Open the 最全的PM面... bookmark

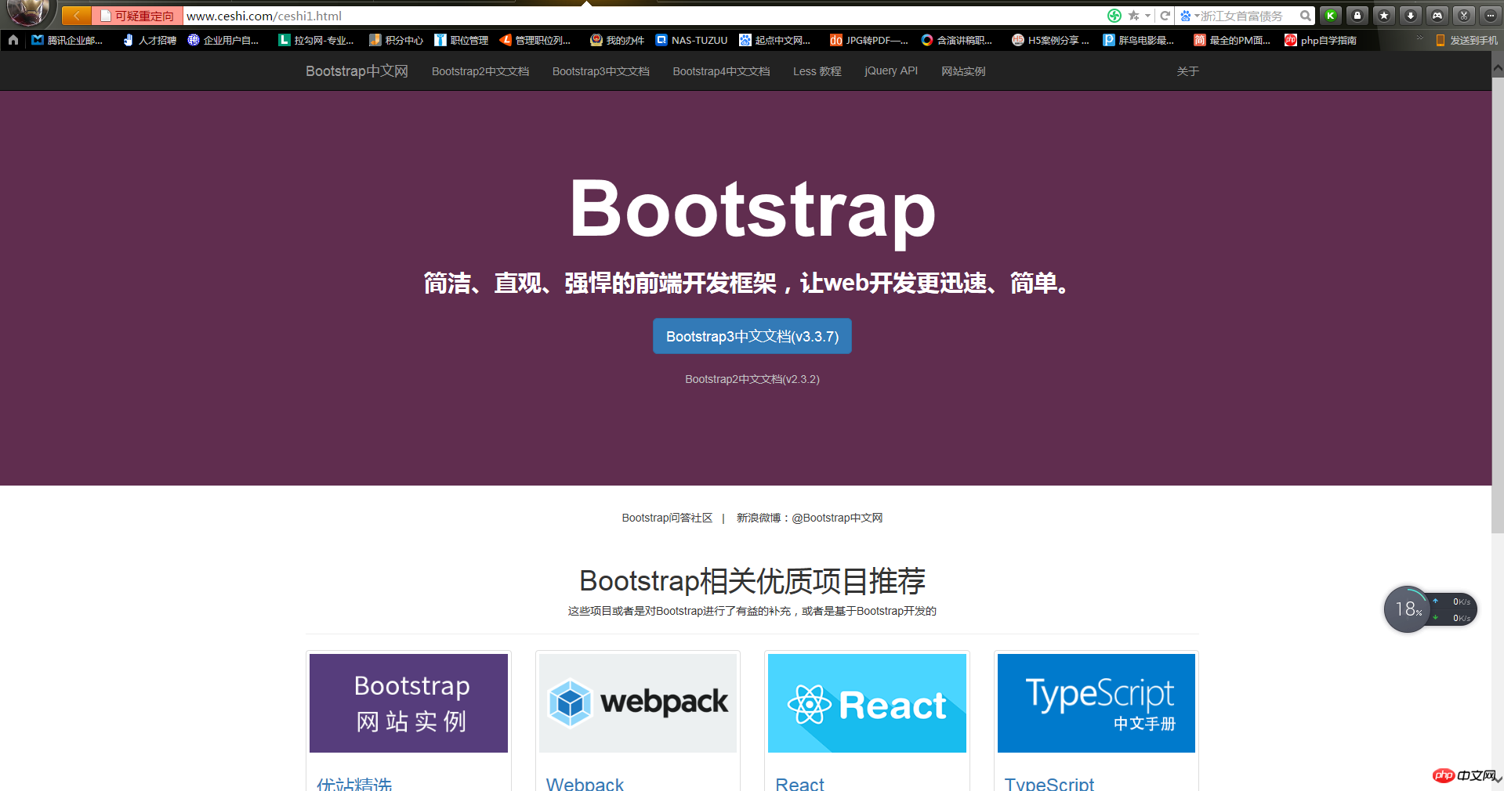1232,40
